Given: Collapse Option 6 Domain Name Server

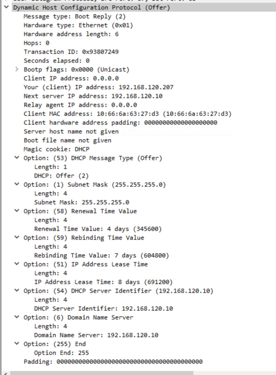Looking at the screenshot, I should [17, 317].
